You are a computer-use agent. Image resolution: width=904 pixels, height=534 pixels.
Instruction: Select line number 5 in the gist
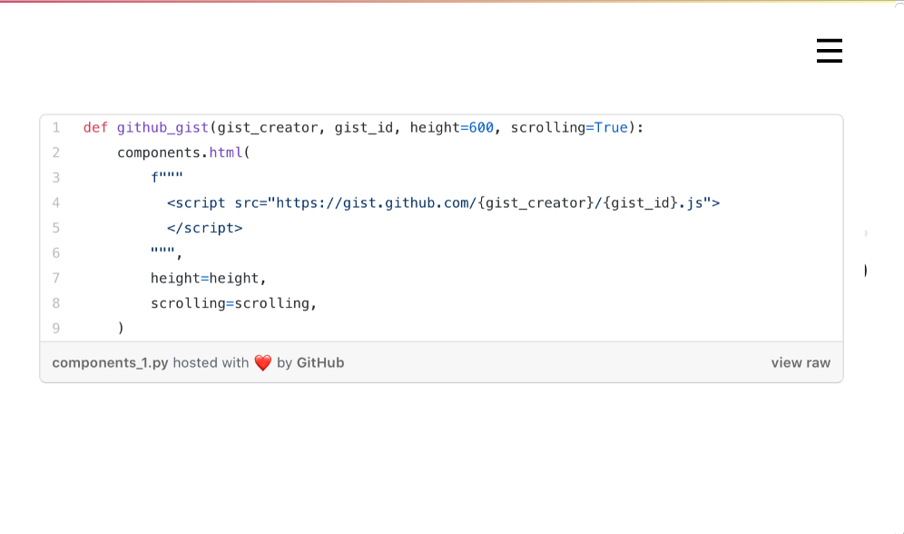[x=56, y=228]
